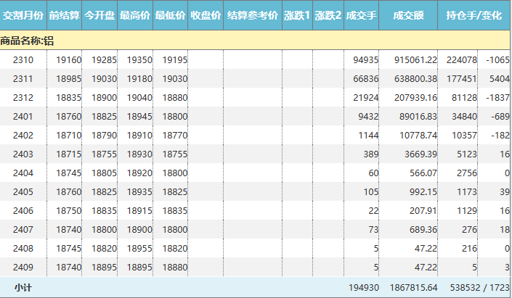This screenshot has height=298, width=512.
Task: Click the 成交手 column header
Action: tap(361, 15)
